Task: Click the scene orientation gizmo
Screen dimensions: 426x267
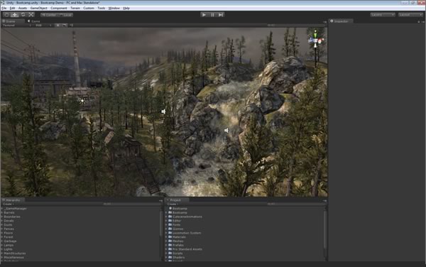Action: [x=315, y=40]
